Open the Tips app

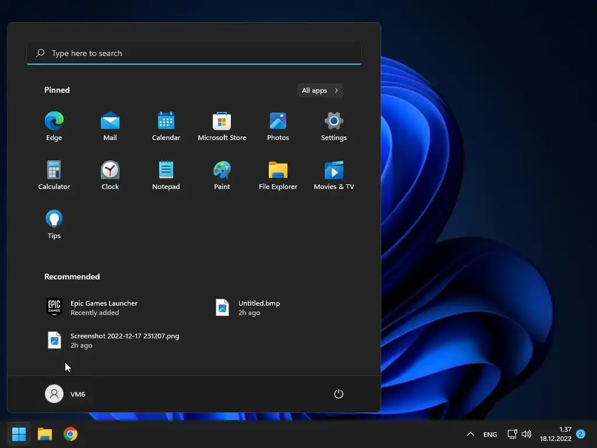click(54, 225)
